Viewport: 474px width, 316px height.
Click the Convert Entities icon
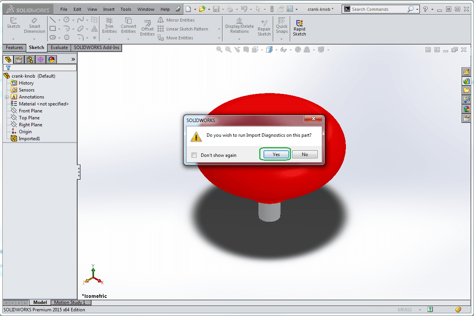(x=128, y=25)
